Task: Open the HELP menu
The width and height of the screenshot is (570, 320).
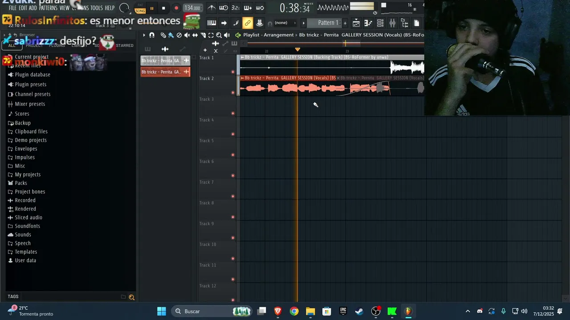Action: [x=110, y=8]
